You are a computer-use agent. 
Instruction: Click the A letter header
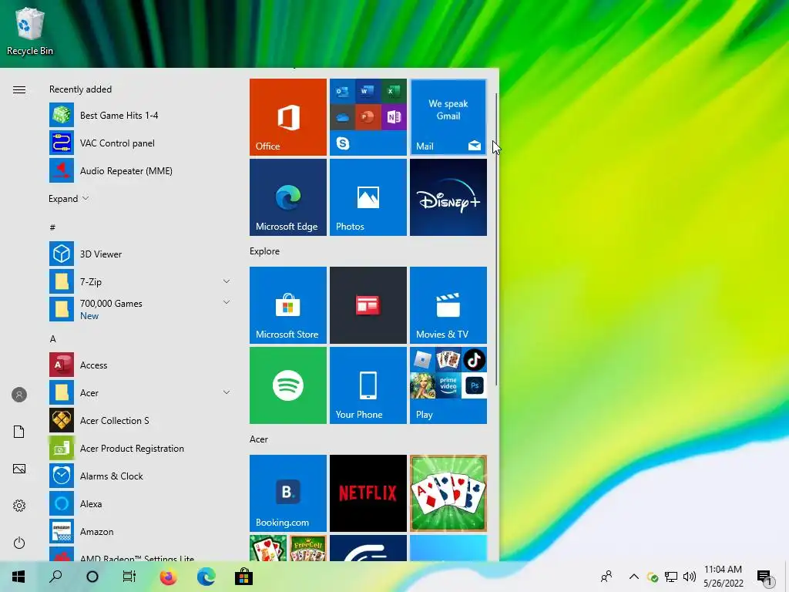click(x=53, y=339)
